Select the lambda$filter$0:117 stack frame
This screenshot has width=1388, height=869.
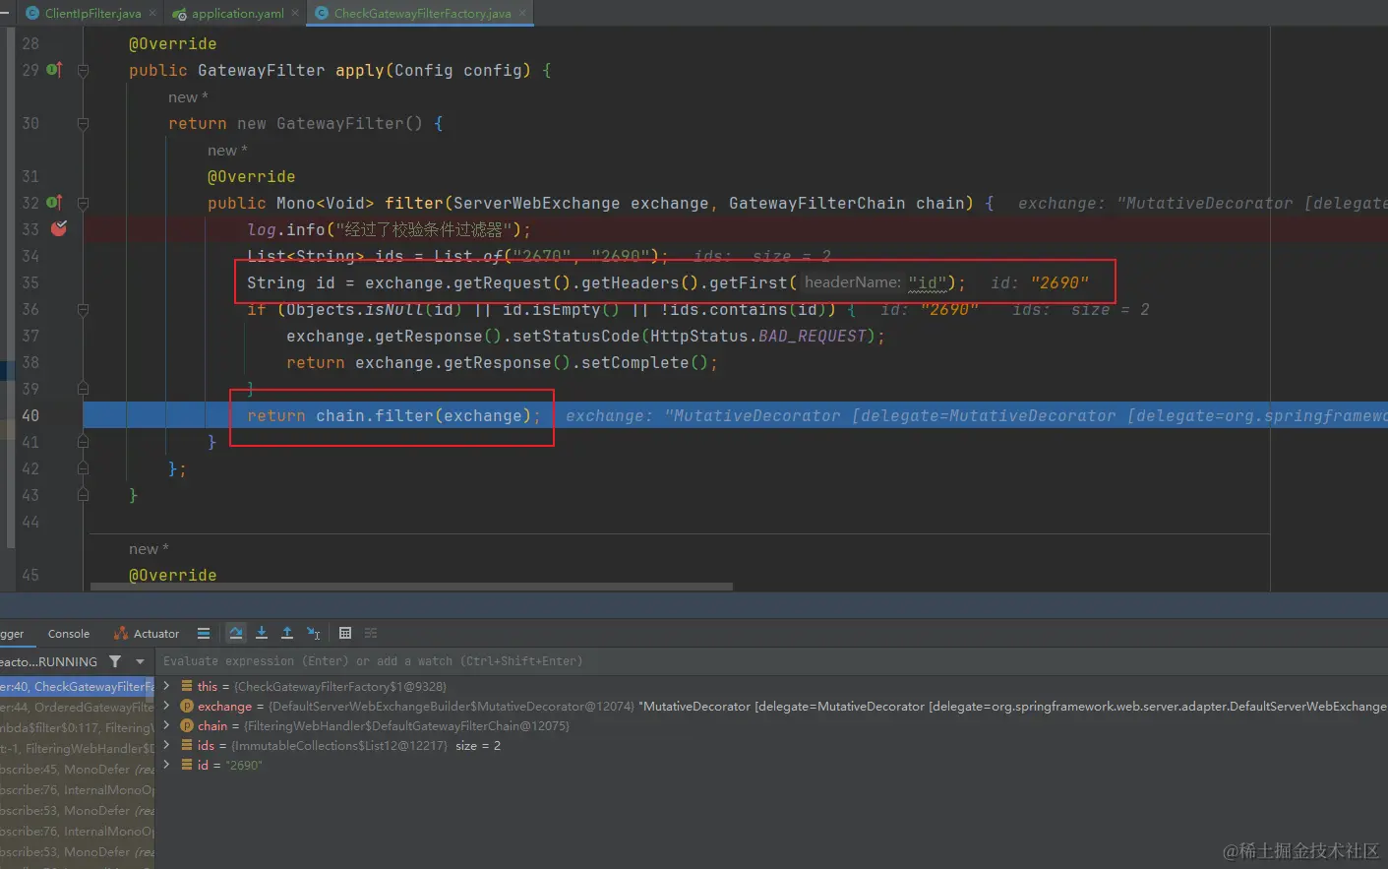coord(77,727)
